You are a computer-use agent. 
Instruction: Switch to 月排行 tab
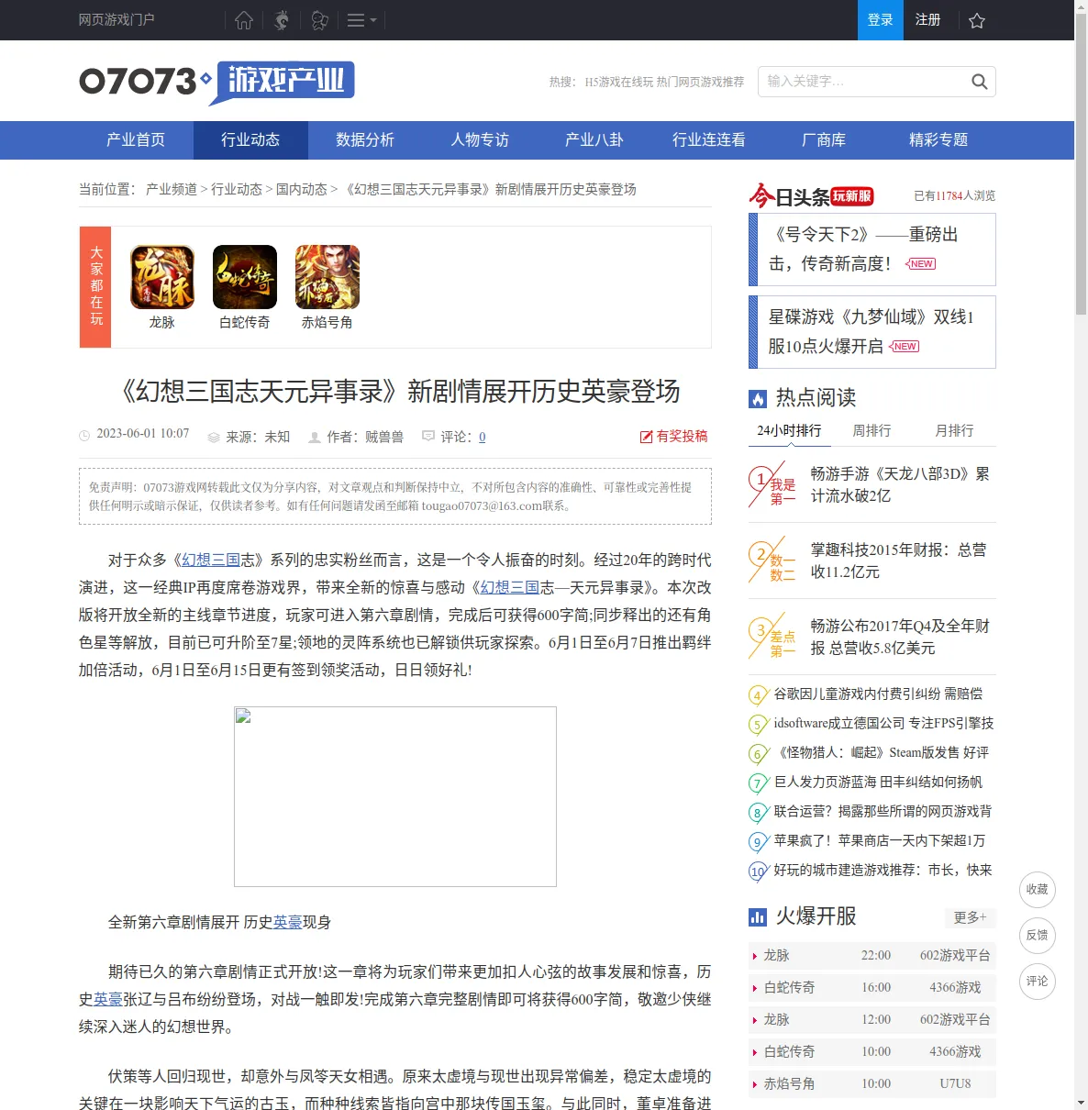954,430
